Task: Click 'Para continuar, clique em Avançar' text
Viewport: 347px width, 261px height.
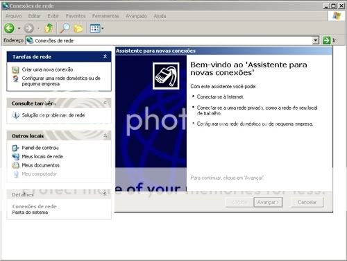Action: click(227, 178)
